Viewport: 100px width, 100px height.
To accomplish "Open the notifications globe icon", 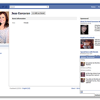I will [6, 7].
